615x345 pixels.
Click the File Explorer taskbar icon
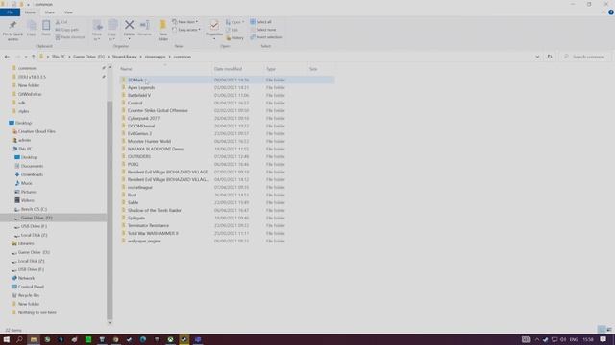pyautogui.click(x=34, y=339)
